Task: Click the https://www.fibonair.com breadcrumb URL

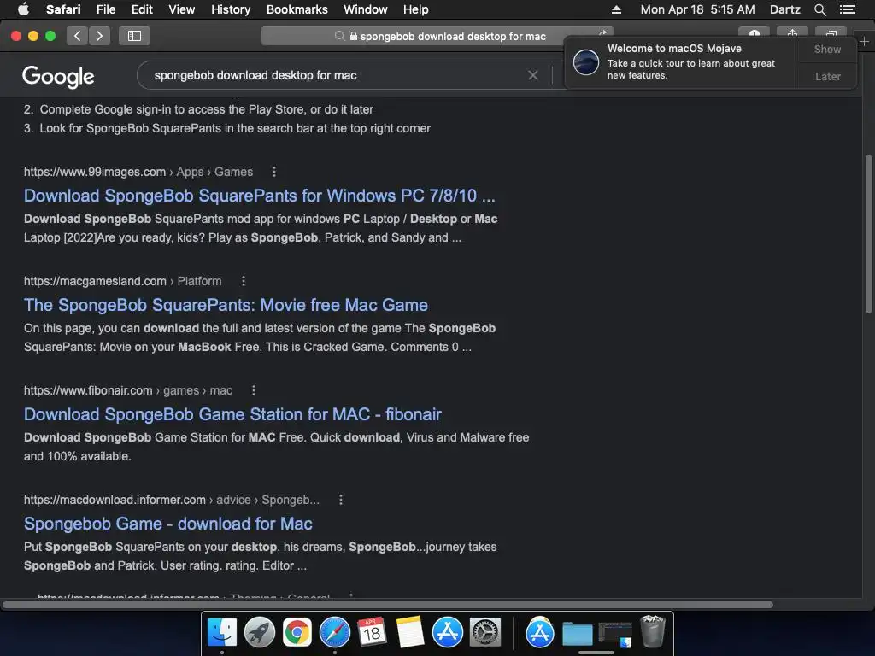Action: coord(88,390)
